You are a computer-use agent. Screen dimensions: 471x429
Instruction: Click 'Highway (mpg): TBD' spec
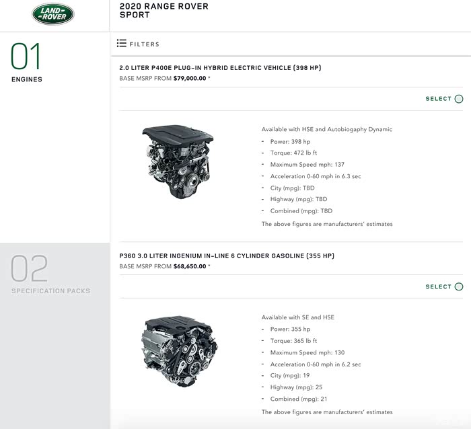click(x=299, y=199)
